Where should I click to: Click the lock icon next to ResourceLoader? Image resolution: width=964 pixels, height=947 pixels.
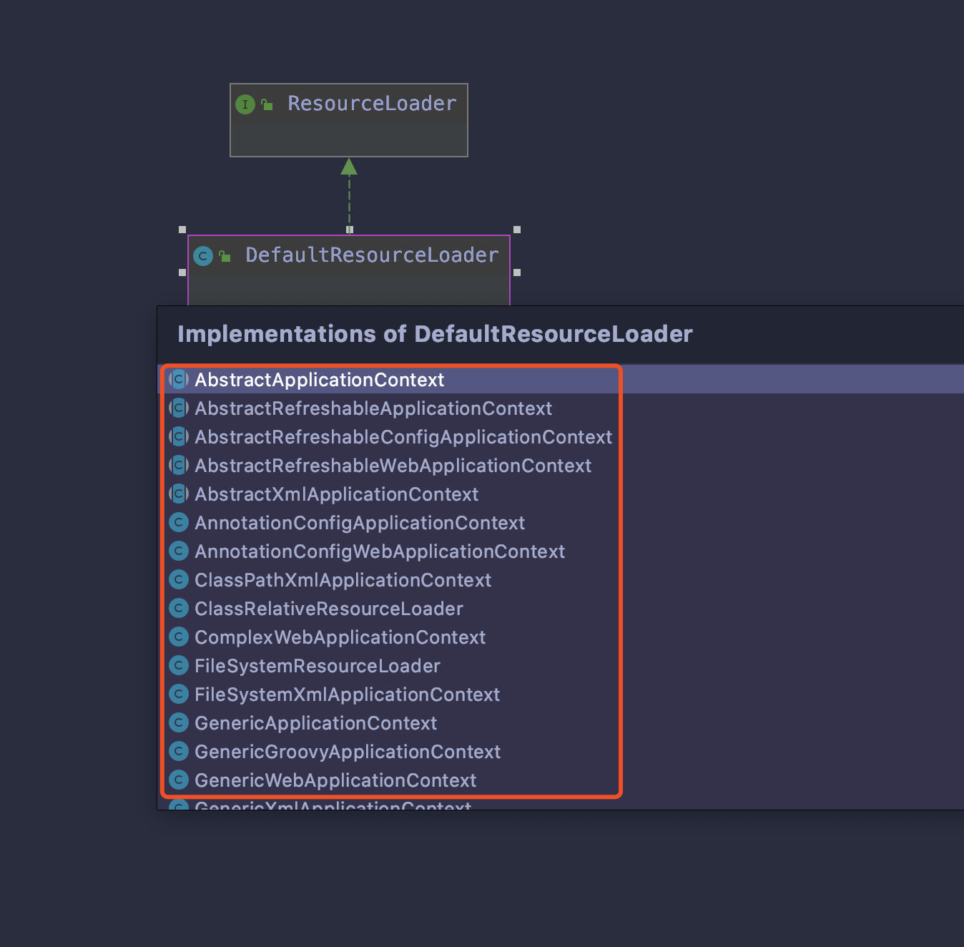pos(267,104)
